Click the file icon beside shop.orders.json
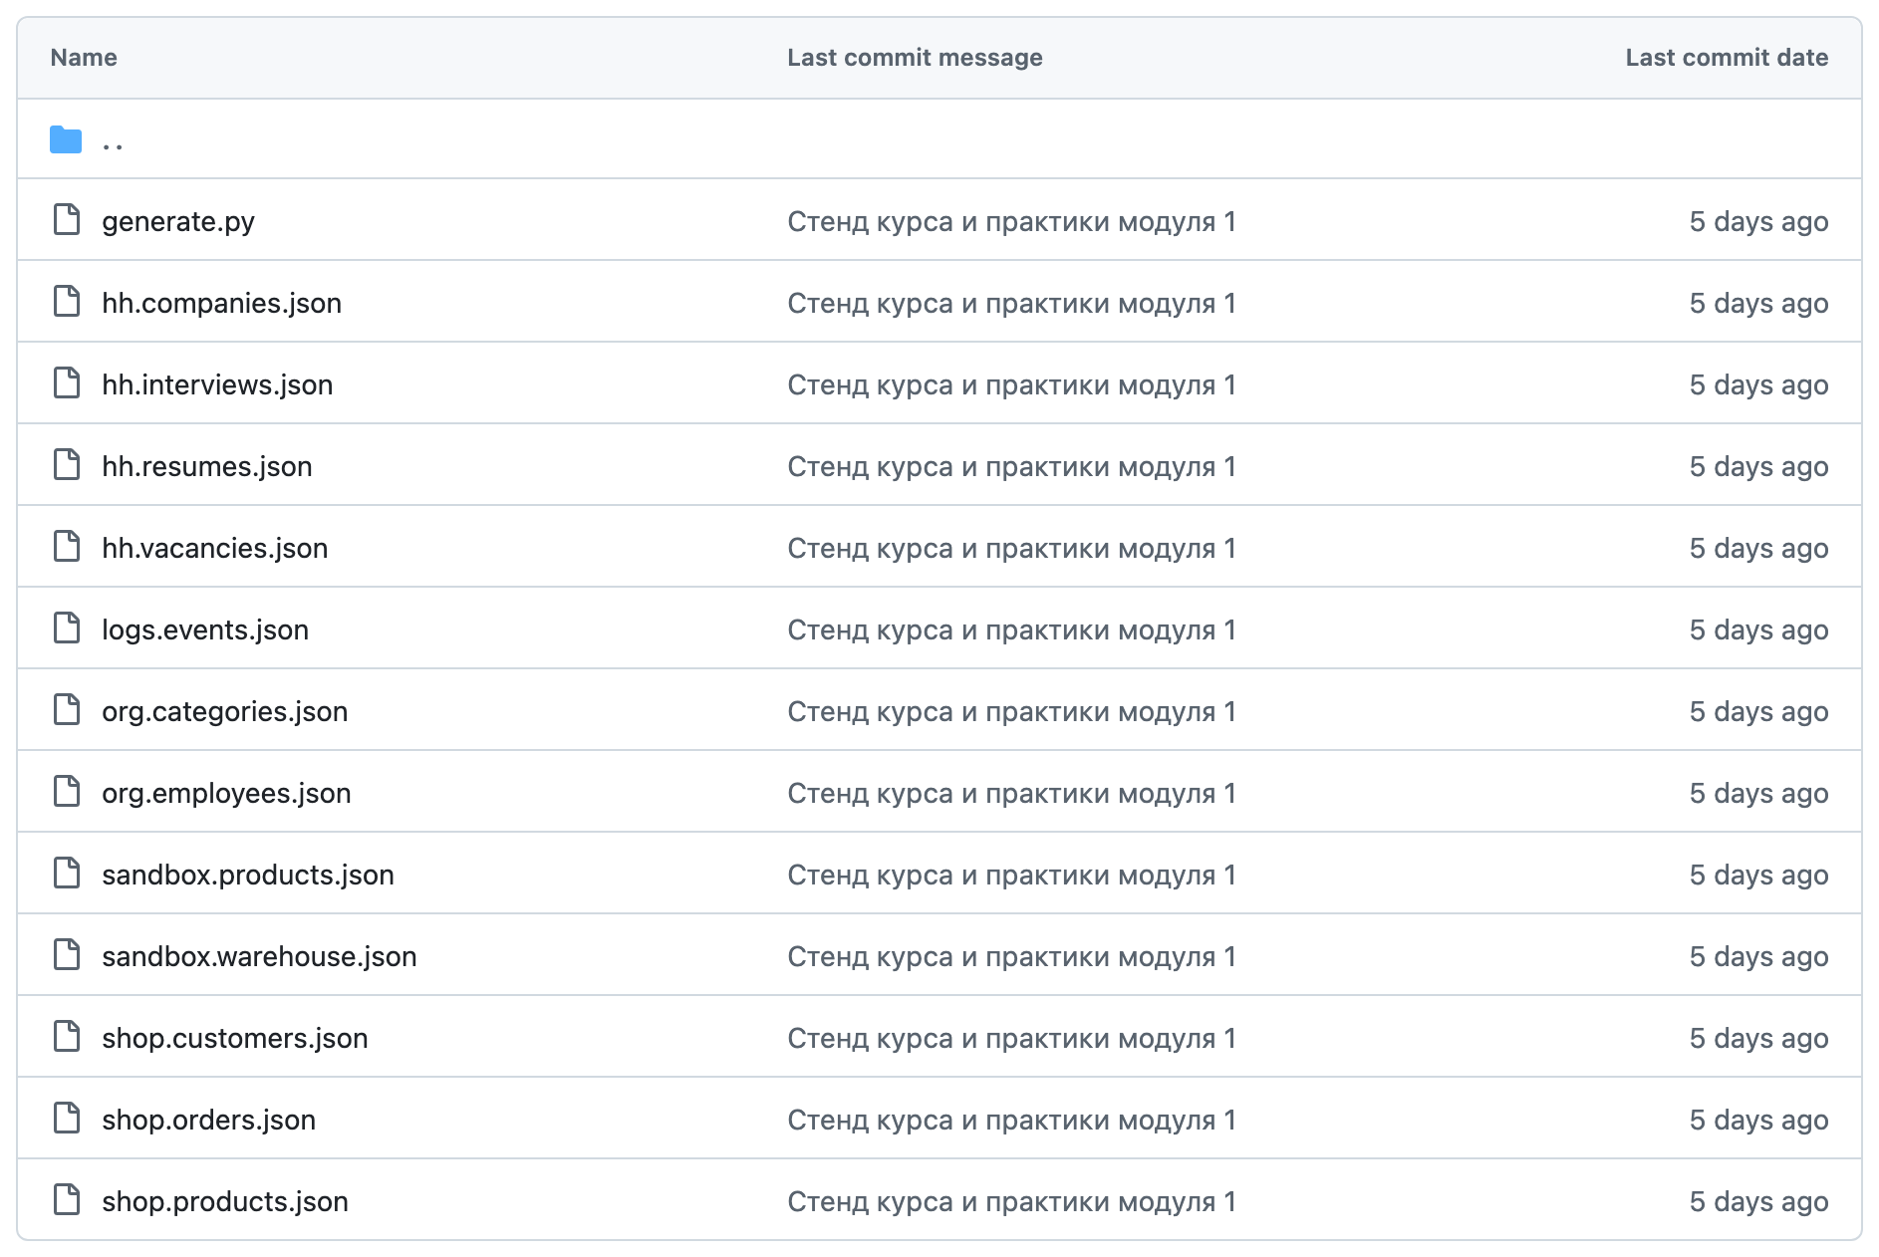 point(67,1119)
